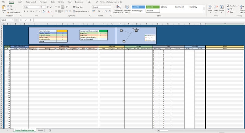Click the Orientation text rotate icon
The width and height of the screenshot is (245, 133).
click(x=67, y=7)
